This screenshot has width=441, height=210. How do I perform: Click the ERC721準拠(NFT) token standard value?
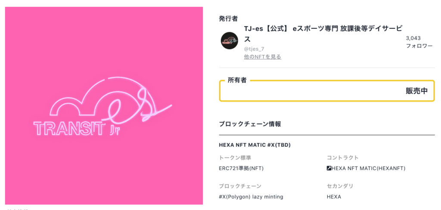pyautogui.click(x=241, y=168)
